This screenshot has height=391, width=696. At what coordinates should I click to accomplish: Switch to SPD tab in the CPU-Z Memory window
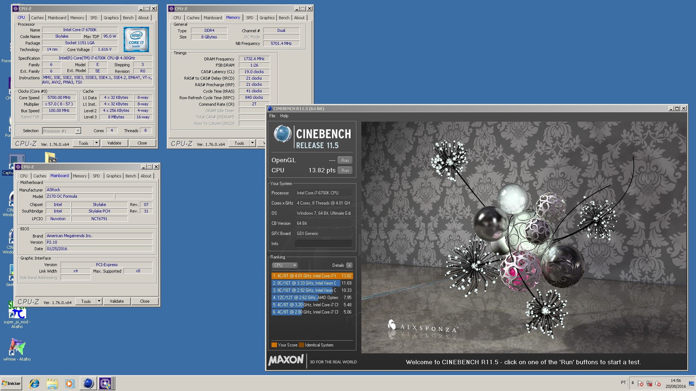(x=250, y=18)
